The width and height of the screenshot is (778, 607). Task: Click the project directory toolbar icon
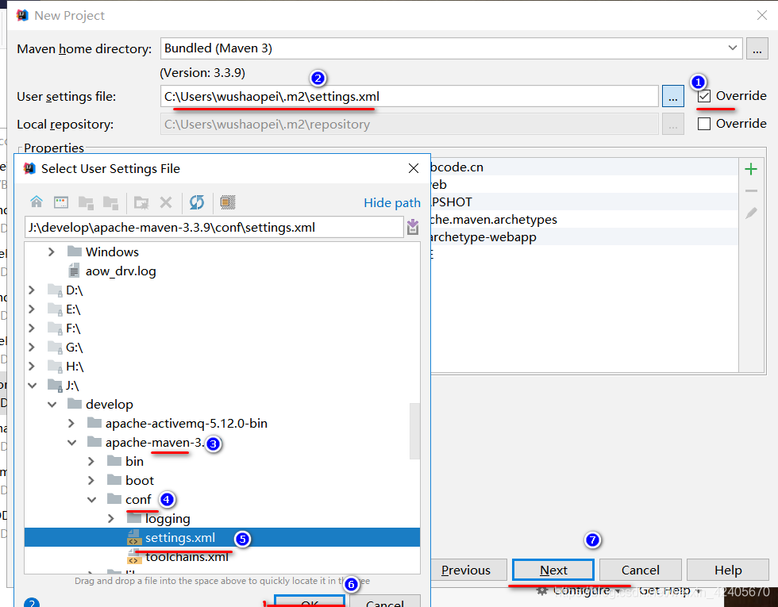click(86, 202)
